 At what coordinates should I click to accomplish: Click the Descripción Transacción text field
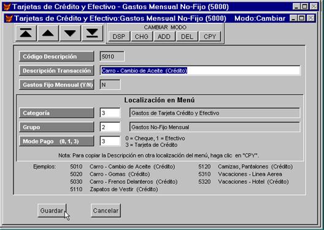pyautogui.click(x=200, y=71)
